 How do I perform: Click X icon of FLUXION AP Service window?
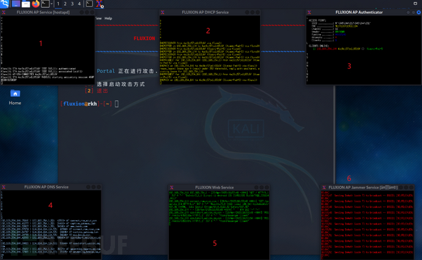[x=4, y=12]
